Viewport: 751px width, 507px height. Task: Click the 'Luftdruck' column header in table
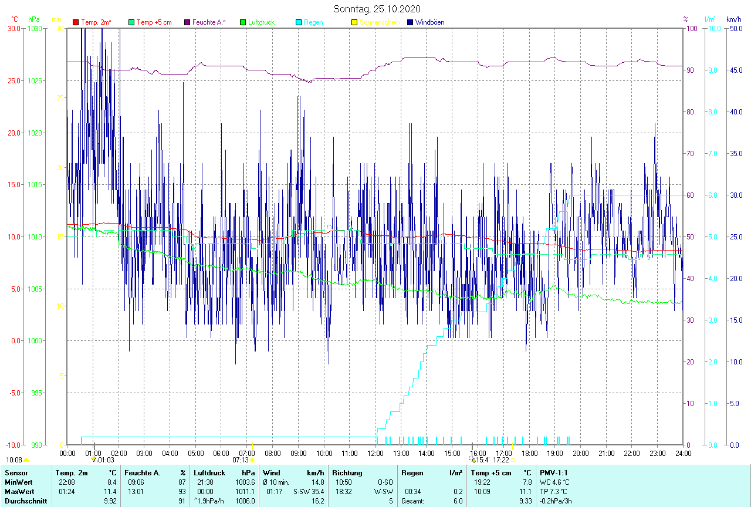click(x=209, y=472)
